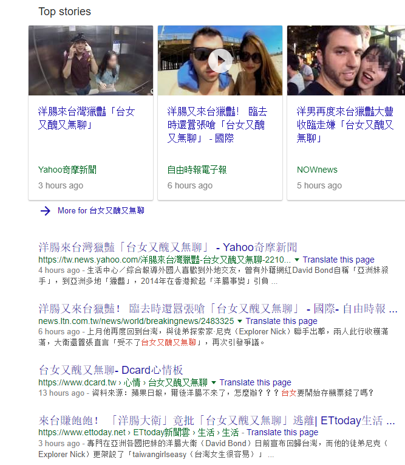The width and height of the screenshot is (405, 465).
Task: Click the 5 hours ago timestamp on NOWnews card
Action: 319,185
